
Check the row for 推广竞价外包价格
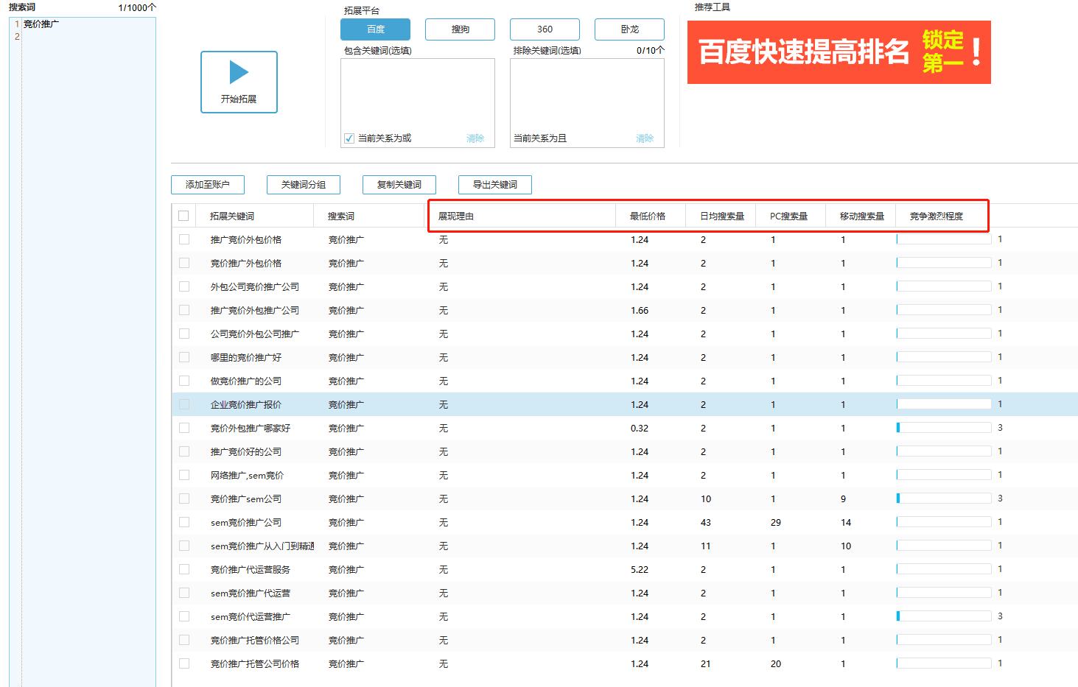pyautogui.click(x=184, y=239)
